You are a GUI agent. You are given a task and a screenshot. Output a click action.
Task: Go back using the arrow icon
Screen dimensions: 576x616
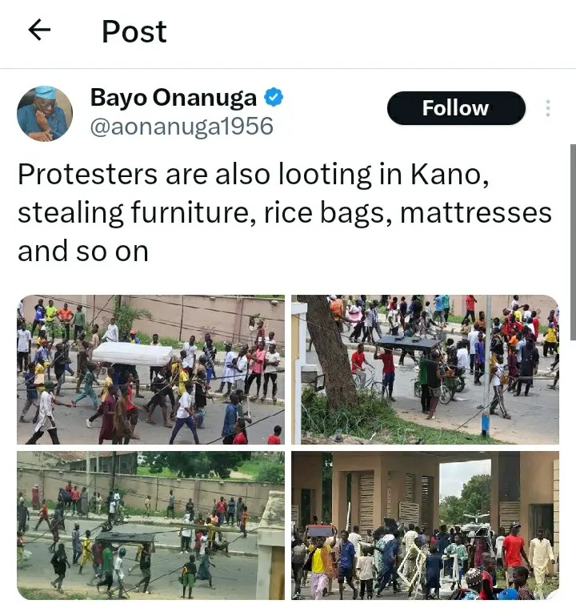point(40,30)
